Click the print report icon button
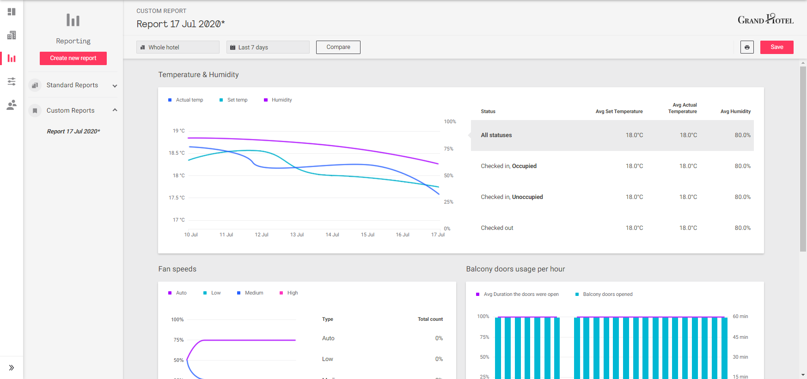Image resolution: width=807 pixels, height=379 pixels. point(747,47)
